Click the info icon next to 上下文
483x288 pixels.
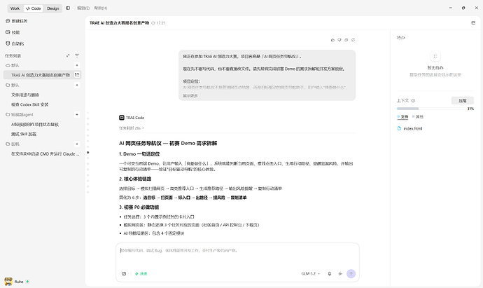(x=414, y=100)
